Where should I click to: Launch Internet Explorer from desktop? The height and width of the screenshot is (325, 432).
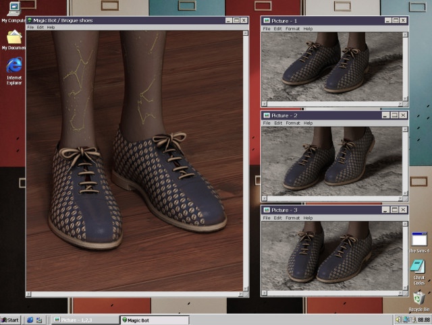[13, 66]
